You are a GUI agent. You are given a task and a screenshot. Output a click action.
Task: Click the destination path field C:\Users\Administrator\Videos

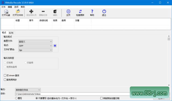(x=72, y=94)
